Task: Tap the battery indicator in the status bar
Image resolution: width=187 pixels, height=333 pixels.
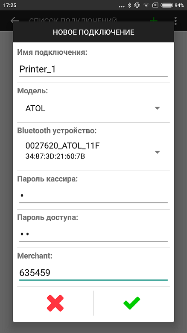Action: pos(167,5)
